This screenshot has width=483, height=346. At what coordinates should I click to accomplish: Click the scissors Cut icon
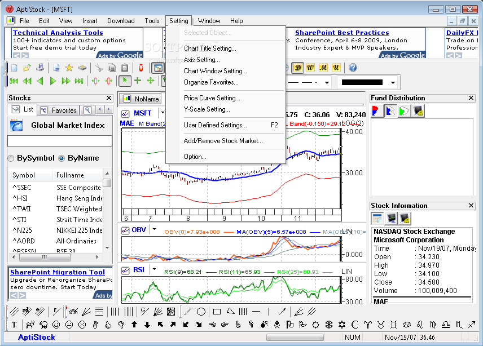[x=99, y=68]
